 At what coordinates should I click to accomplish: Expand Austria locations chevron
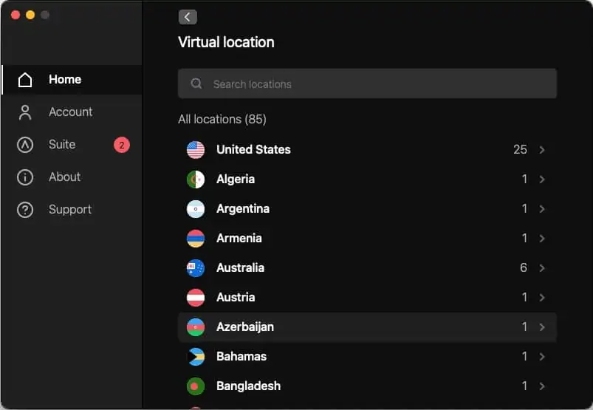[542, 297]
